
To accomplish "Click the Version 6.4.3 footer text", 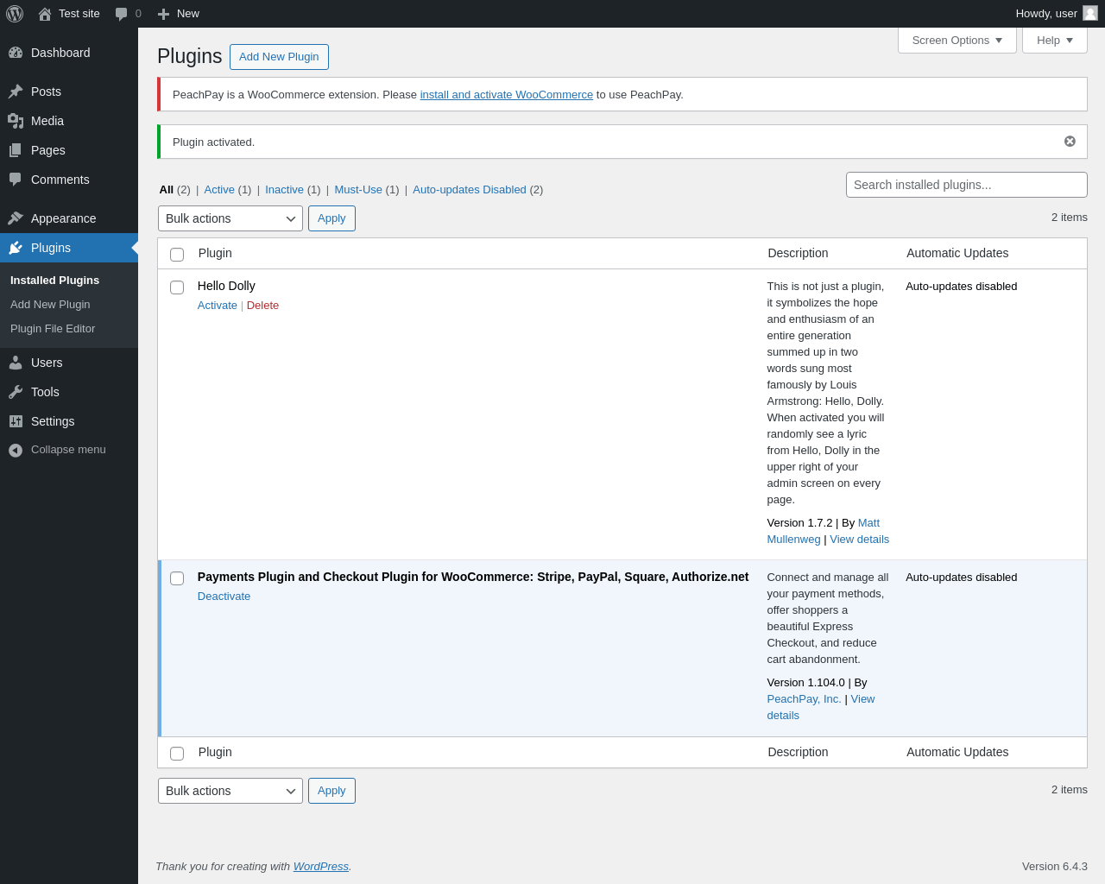I will [x=1055, y=867].
